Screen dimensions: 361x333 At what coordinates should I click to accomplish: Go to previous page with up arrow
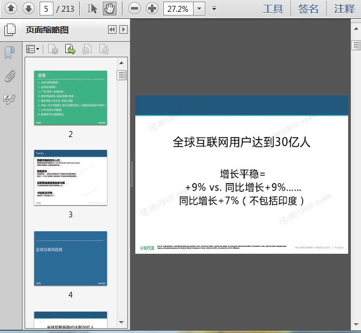pos(11,9)
